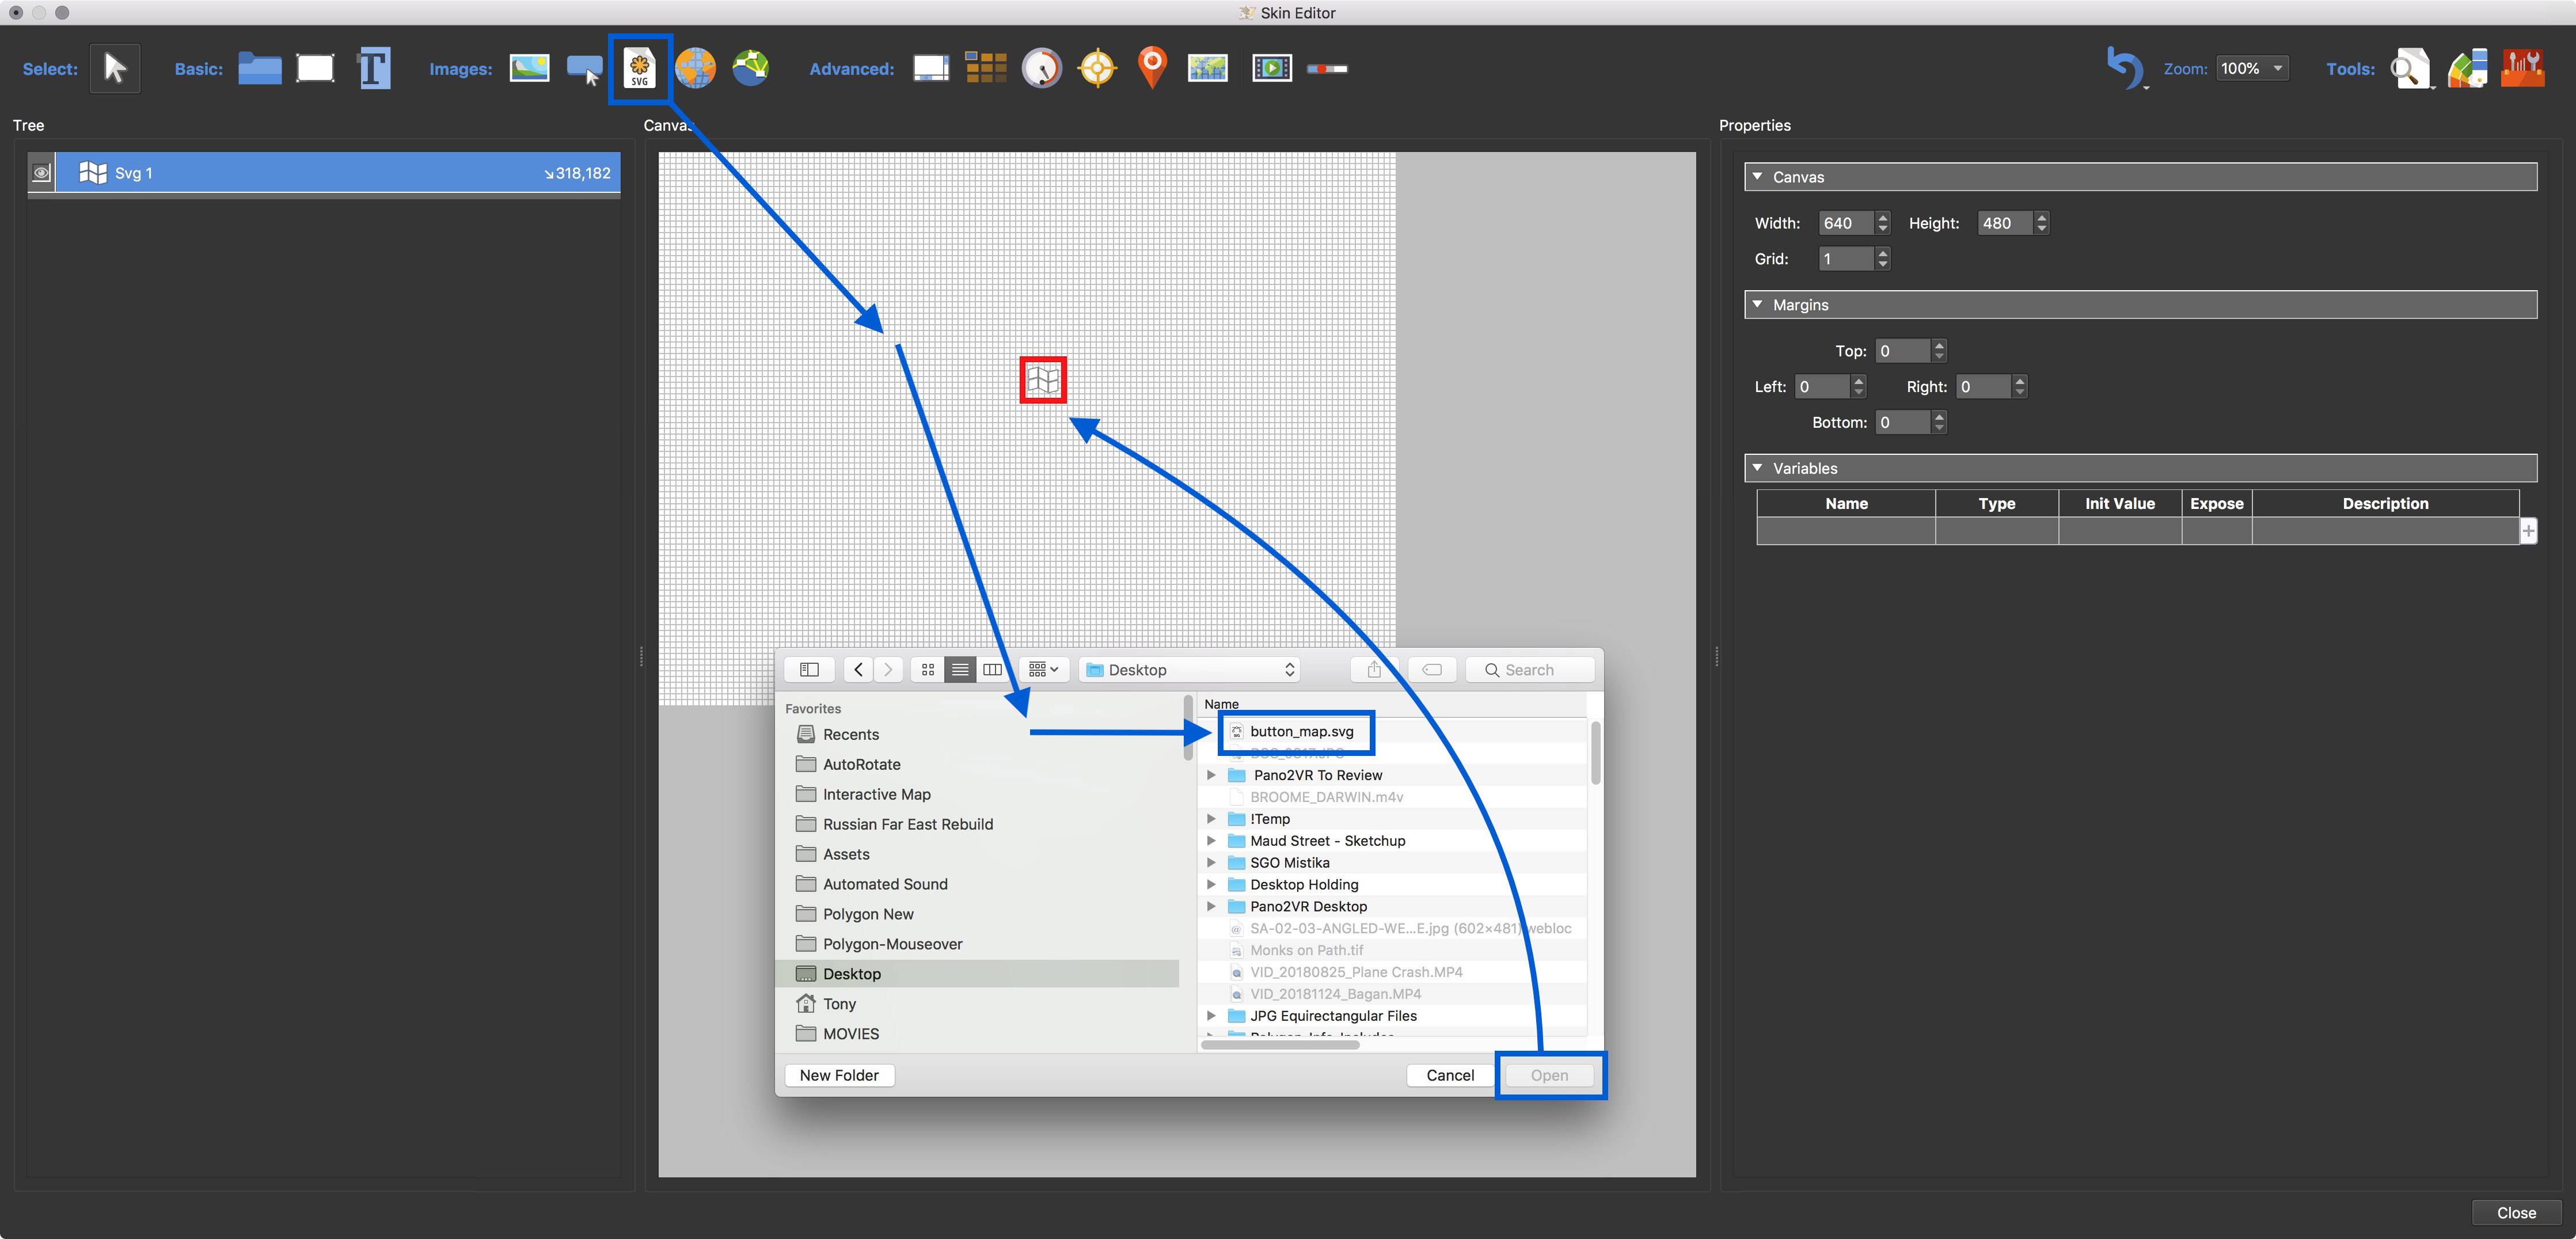This screenshot has width=2576, height=1239.
Task: Choose the Node Image element tool
Action: (x=750, y=68)
